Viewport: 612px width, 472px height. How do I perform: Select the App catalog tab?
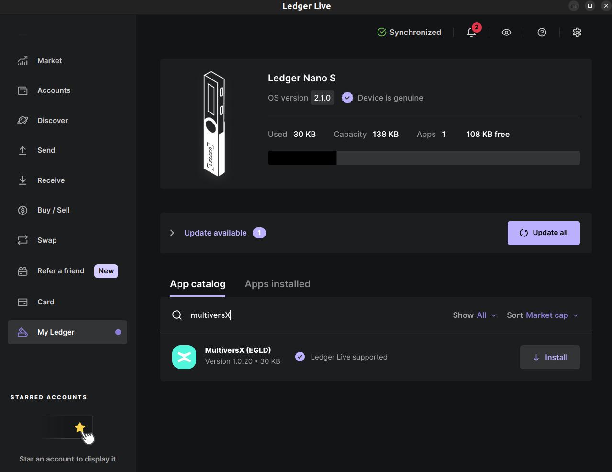[198, 283]
